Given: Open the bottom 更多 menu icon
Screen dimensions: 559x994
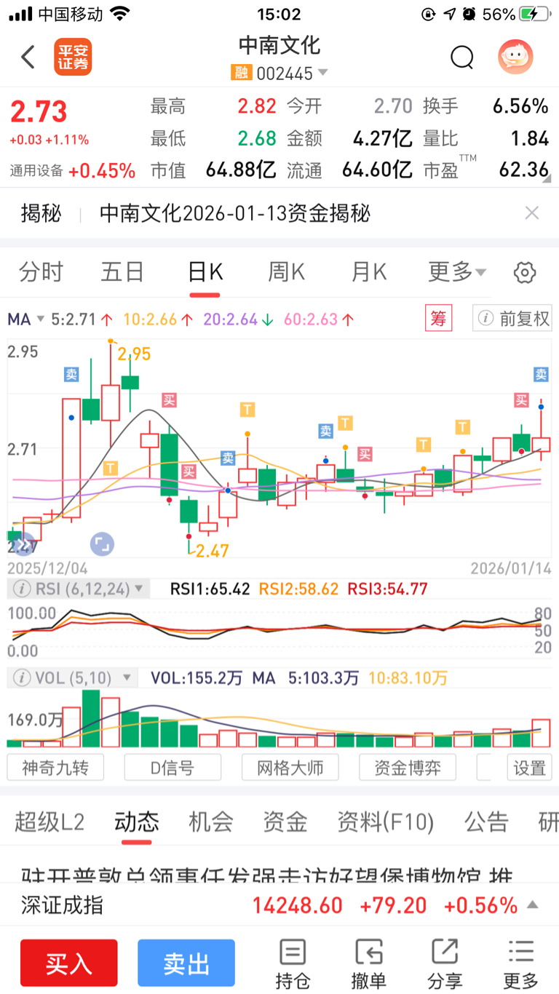Looking at the screenshot, I should (521, 963).
